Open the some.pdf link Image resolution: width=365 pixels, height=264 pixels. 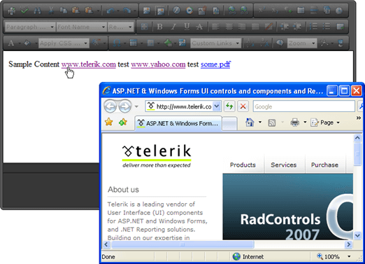click(215, 64)
